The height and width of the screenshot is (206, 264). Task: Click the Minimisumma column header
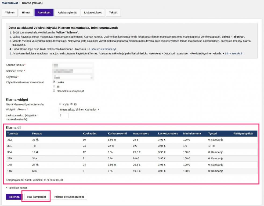[192, 134]
